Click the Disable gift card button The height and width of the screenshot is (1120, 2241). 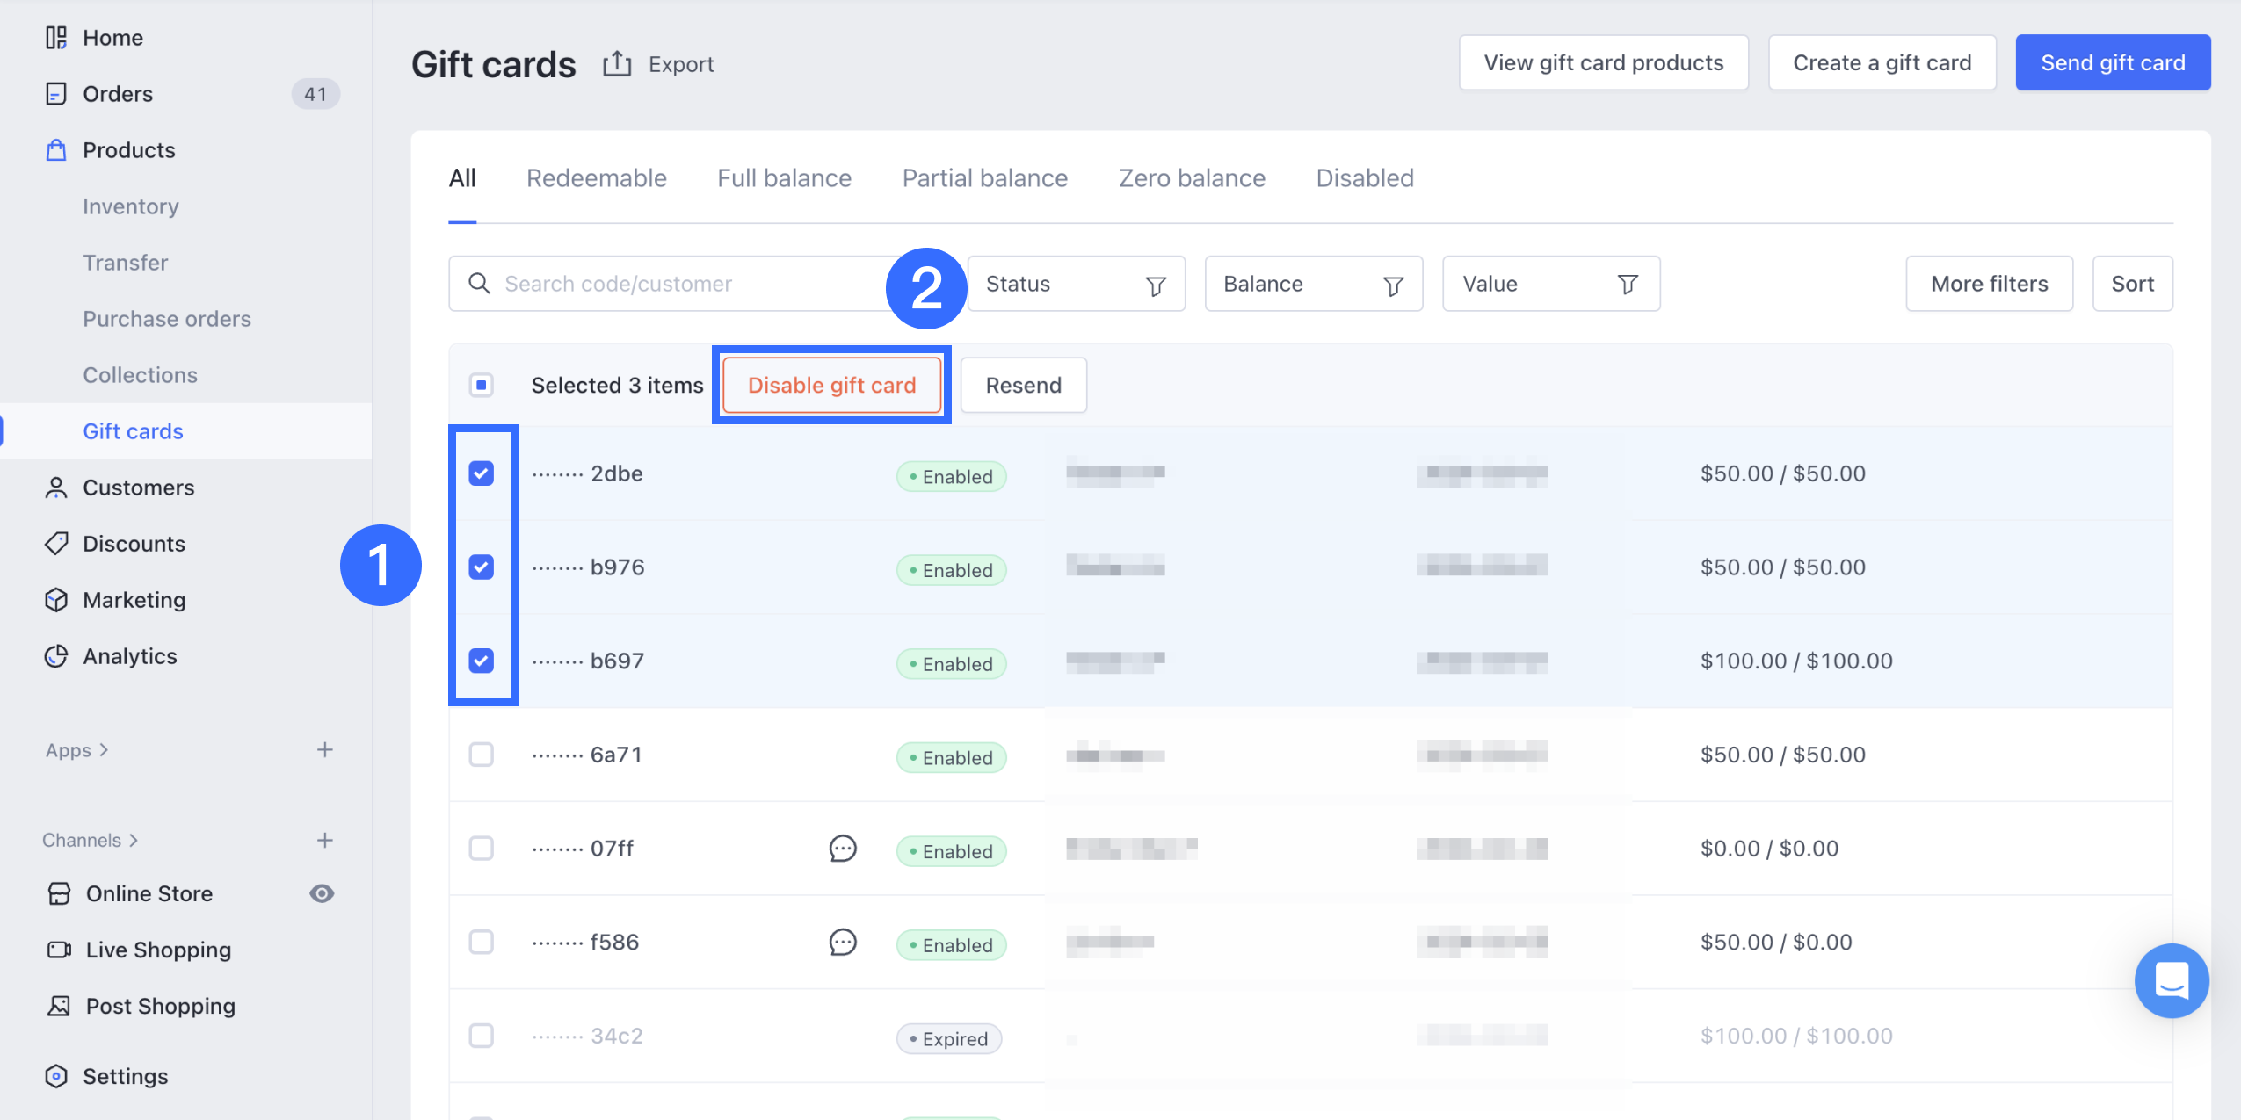pos(831,385)
